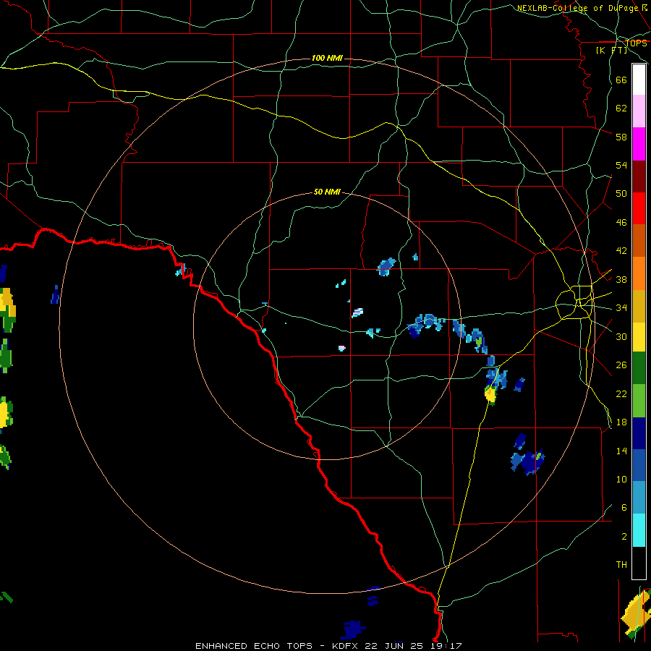Click the legend value "66"
This screenshot has height=651, width=651.
pos(621,80)
